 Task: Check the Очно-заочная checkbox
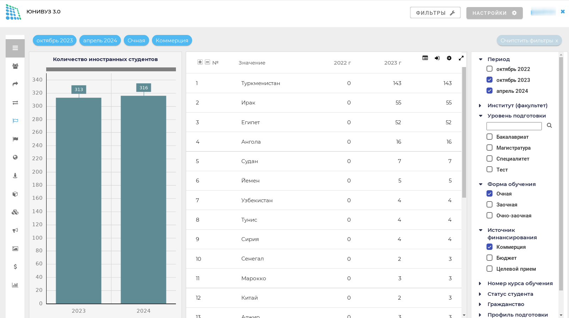pyautogui.click(x=490, y=215)
